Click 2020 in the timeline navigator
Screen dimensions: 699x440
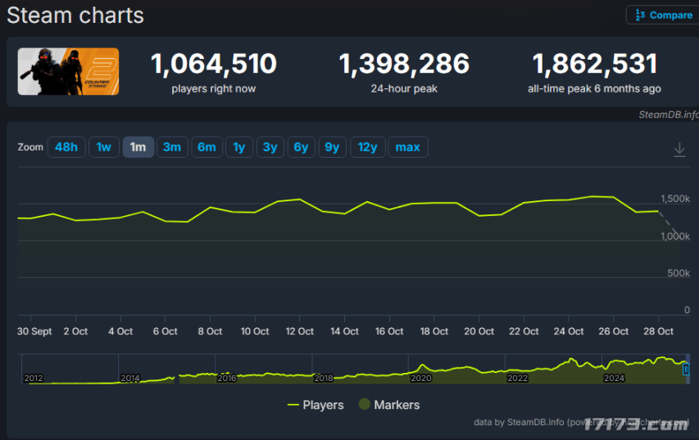click(420, 378)
